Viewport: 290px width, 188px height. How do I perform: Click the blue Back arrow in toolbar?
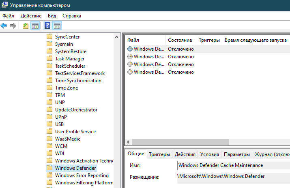point(4,26)
